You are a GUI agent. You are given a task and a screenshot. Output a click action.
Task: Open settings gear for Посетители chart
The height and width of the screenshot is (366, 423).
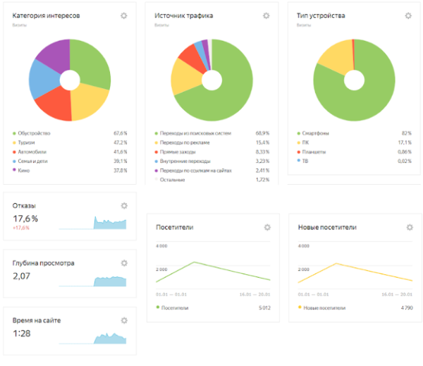tap(267, 228)
